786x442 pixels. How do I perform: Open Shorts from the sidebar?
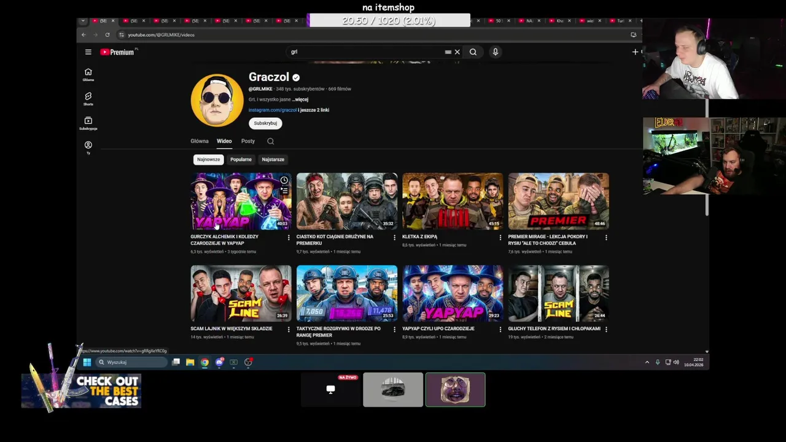[88, 99]
